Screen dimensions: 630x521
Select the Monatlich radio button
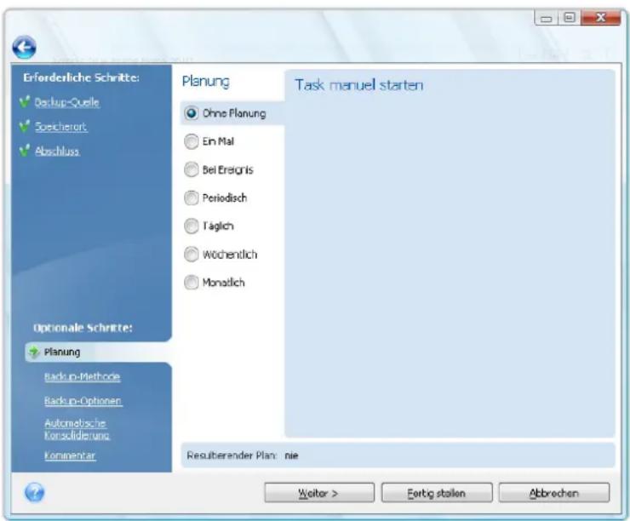coord(192,283)
